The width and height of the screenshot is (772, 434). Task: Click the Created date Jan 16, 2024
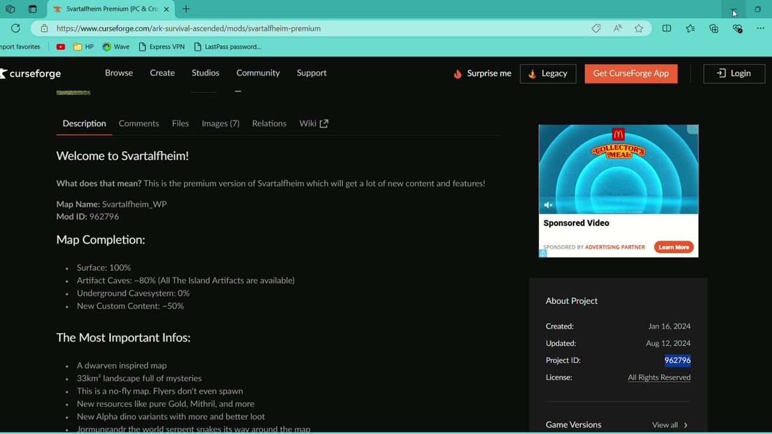[x=669, y=327]
